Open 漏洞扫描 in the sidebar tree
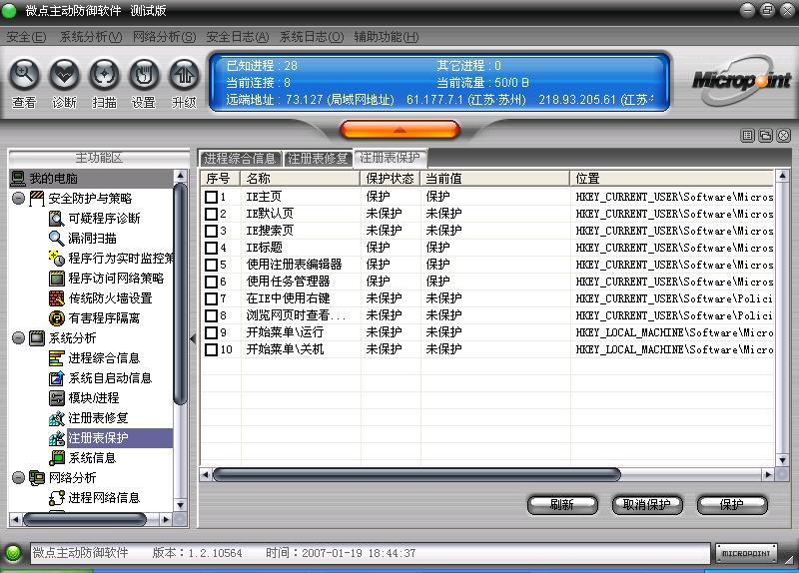The height and width of the screenshot is (573, 799). [x=91, y=239]
